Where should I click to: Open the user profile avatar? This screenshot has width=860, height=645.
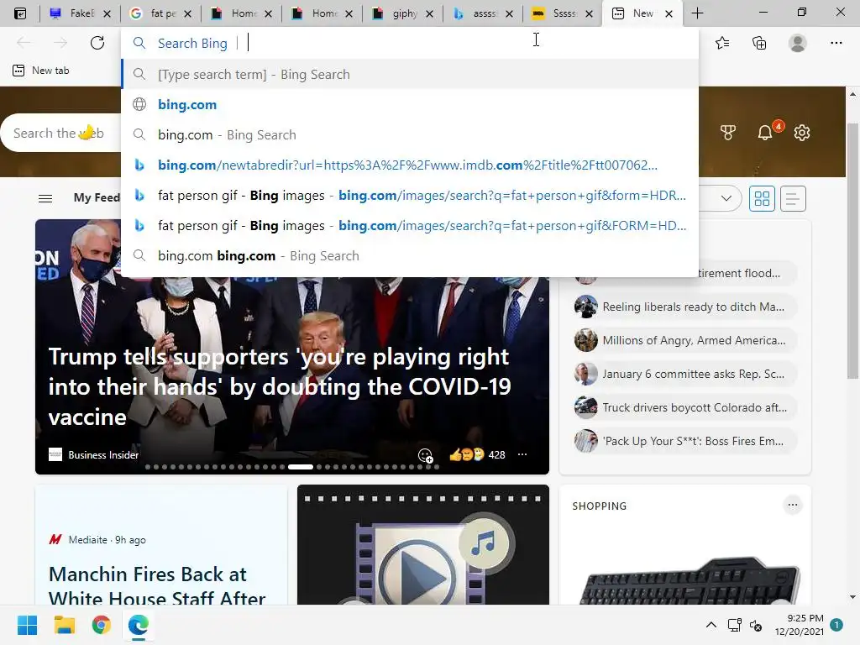[x=798, y=43]
